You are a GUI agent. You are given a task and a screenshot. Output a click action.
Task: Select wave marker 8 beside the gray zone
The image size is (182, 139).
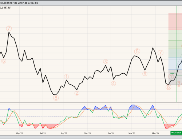[168, 87]
